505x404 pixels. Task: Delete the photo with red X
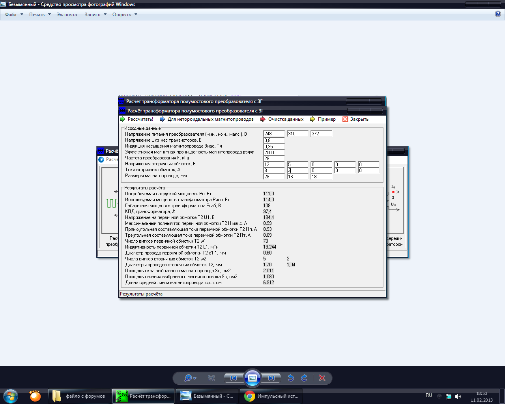click(x=322, y=378)
